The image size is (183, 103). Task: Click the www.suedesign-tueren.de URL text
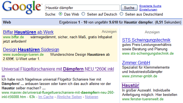point(23,55)
